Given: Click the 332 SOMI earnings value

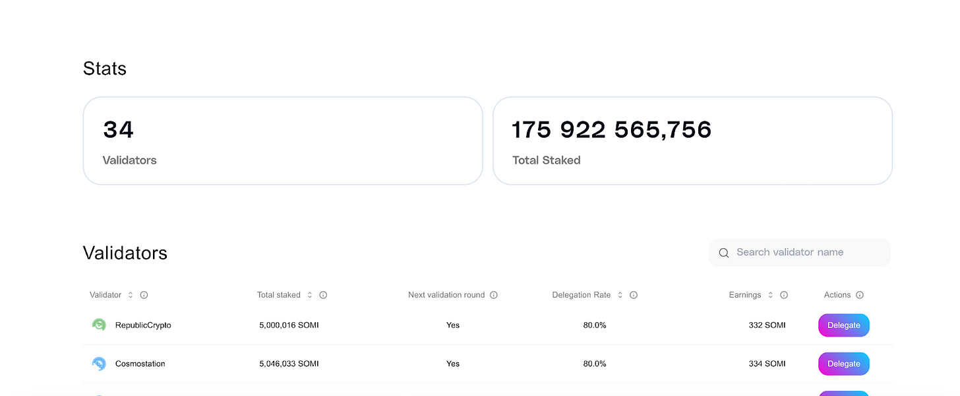Looking at the screenshot, I should coord(767,325).
